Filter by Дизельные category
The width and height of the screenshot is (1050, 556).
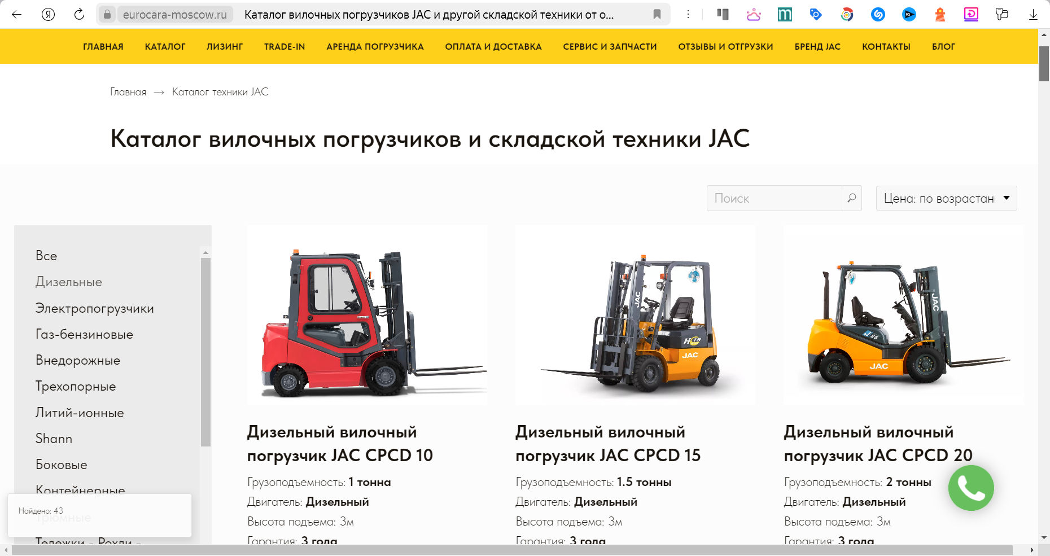[x=69, y=282]
